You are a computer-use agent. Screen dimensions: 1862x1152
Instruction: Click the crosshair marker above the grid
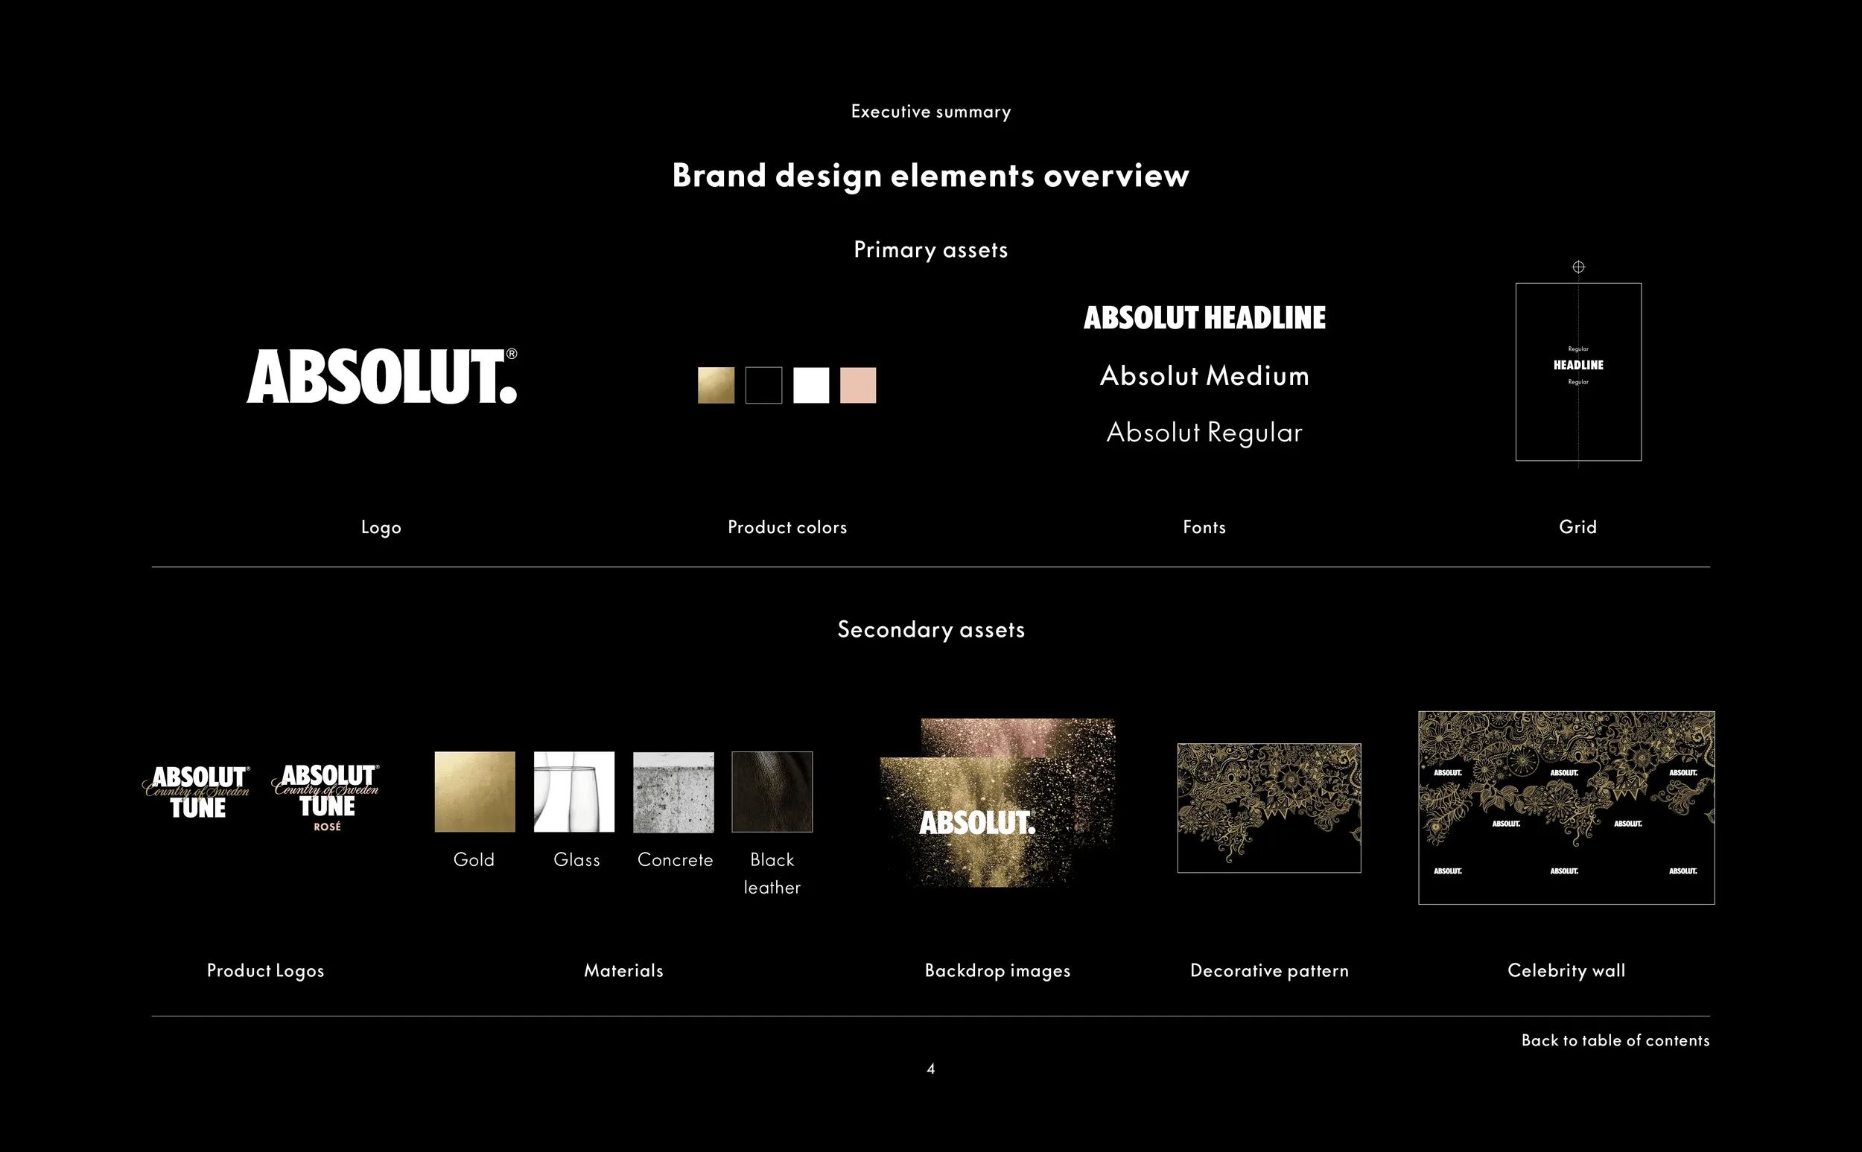point(1577,267)
